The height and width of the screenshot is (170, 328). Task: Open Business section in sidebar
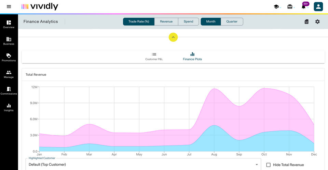9,41
